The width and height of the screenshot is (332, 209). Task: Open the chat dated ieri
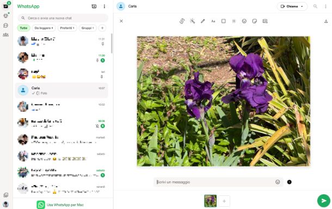(x=62, y=74)
